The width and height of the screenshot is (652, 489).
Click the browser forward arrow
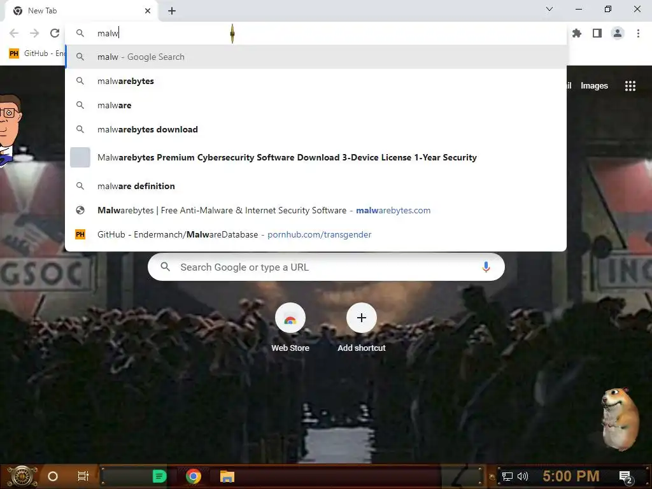(34, 33)
